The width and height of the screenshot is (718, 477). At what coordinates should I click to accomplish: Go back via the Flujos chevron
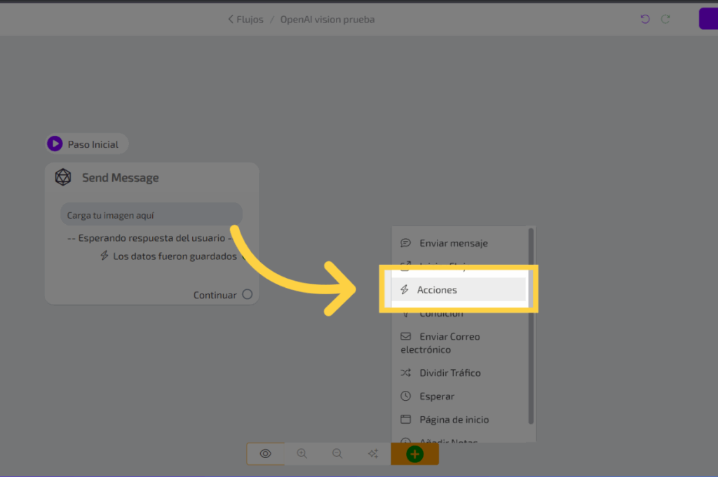[231, 20]
